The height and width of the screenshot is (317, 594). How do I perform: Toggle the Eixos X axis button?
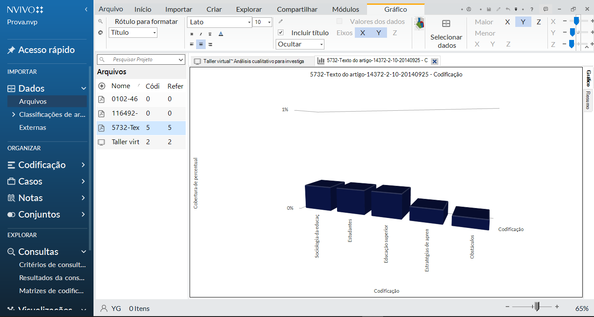[363, 33]
